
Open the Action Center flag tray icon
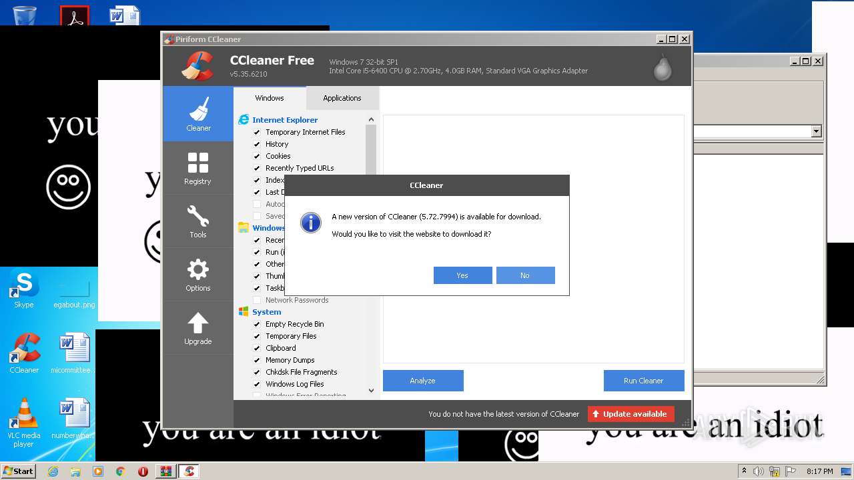(791, 471)
